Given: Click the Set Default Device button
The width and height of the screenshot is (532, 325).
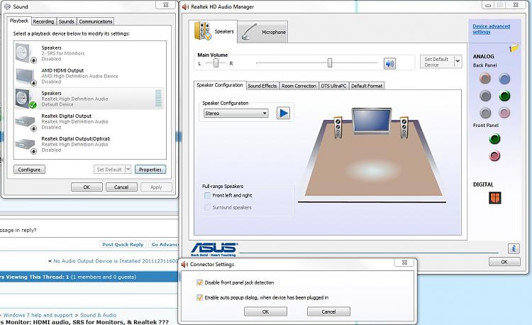Looking at the screenshot, I should 437,62.
